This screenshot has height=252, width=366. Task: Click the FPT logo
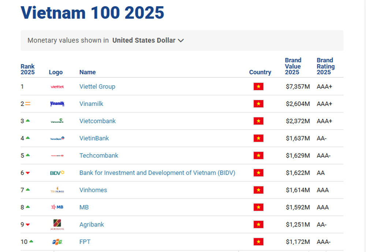coord(57,241)
